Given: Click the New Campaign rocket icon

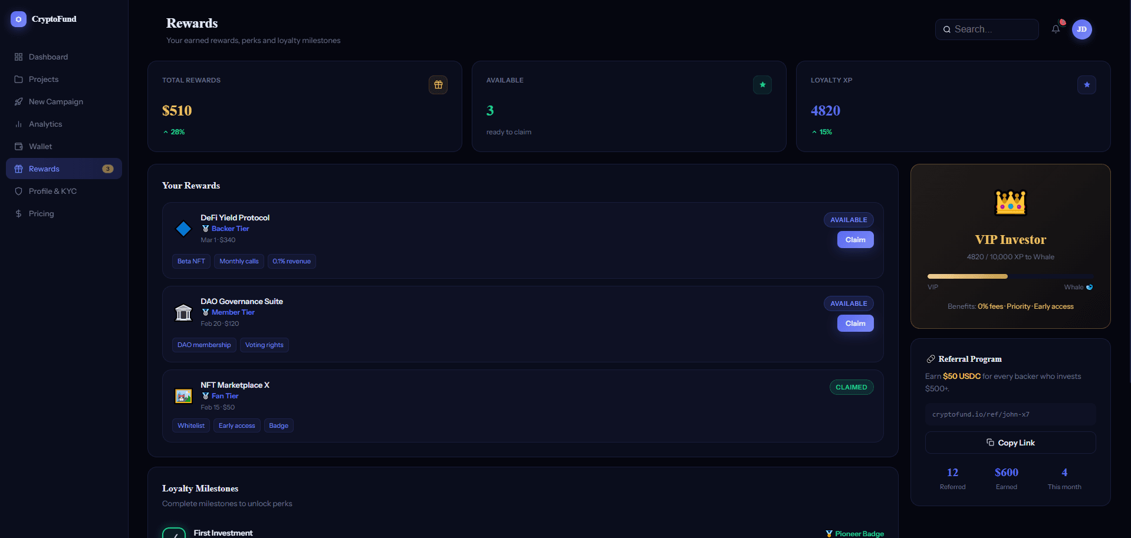Looking at the screenshot, I should click(18, 101).
